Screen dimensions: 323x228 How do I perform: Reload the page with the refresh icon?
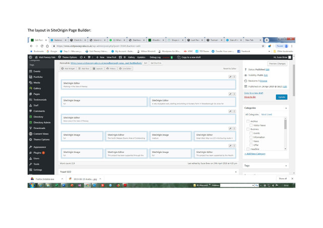tap(42, 46)
